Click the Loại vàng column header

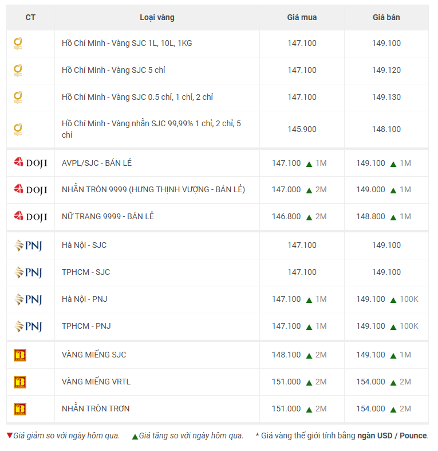[x=157, y=17]
